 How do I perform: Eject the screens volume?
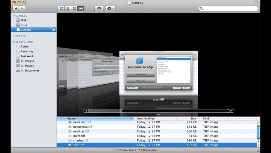(54, 30)
